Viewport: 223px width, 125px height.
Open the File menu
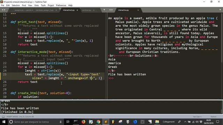pos(2,6)
